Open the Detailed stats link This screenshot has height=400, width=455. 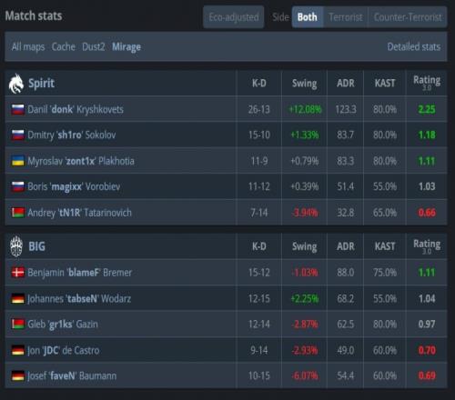click(414, 46)
